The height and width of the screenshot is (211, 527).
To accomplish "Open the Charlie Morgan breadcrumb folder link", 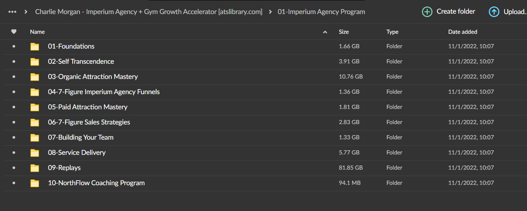I will pos(149,12).
